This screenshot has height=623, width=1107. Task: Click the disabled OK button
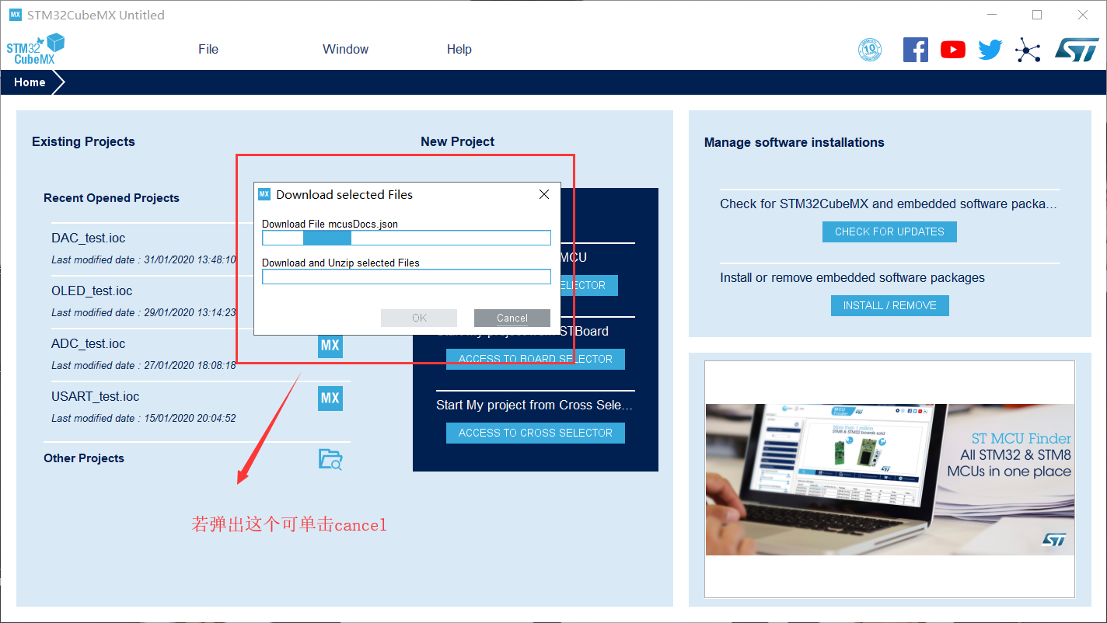click(419, 318)
